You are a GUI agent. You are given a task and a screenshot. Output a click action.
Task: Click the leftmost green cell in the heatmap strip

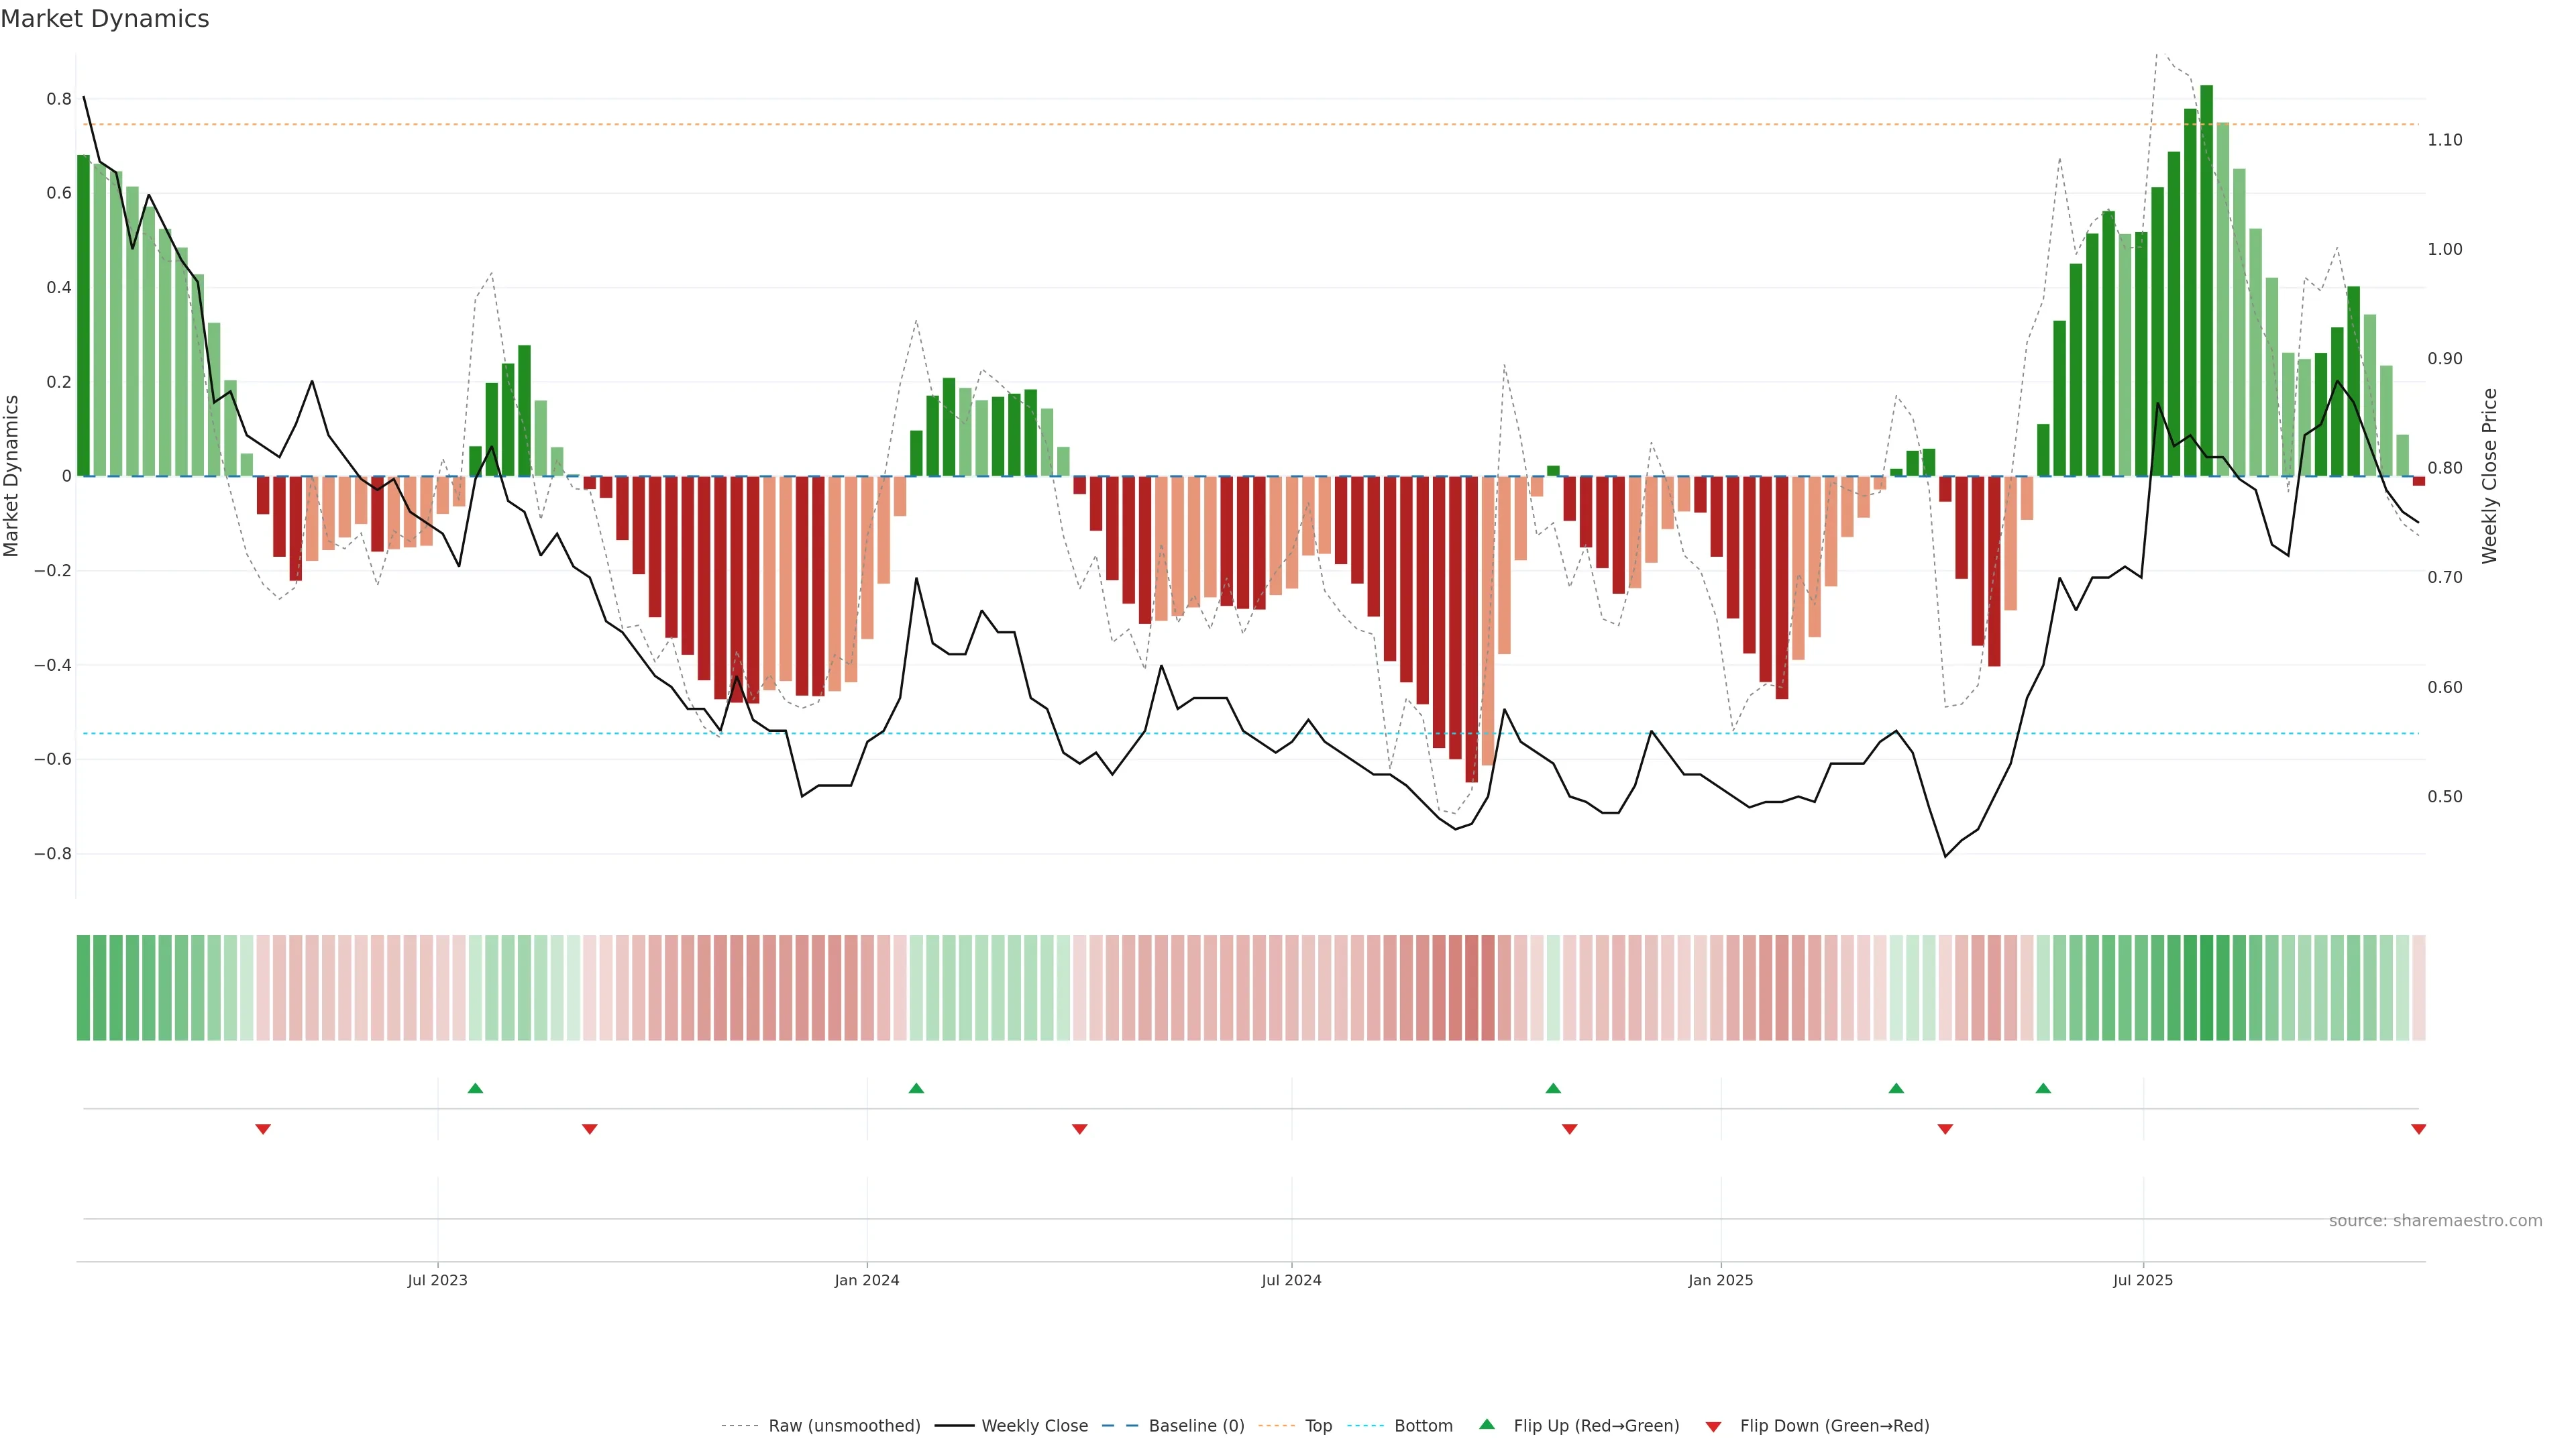83,988
